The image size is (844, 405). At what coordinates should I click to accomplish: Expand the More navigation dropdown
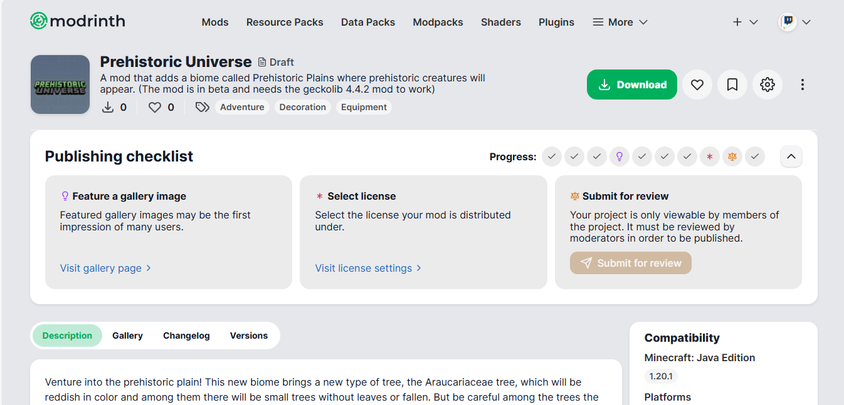(620, 22)
